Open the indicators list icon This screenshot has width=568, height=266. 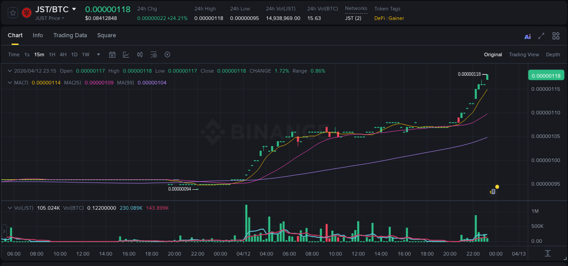(x=153, y=54)
